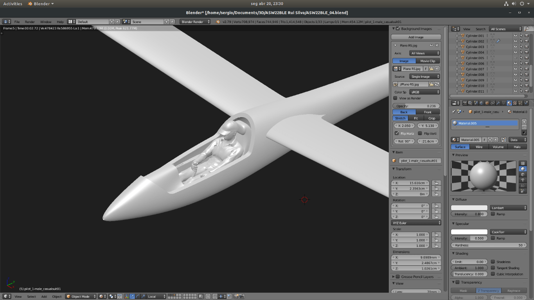The image size is (534, 300).
Task: Open the Render menu
Action: coord(30,22)
